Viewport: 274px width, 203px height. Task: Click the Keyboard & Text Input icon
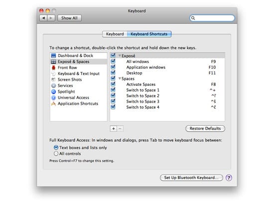[53, 73]
